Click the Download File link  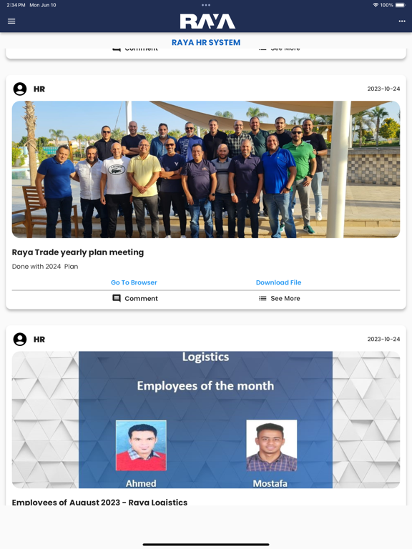(278, 282)
